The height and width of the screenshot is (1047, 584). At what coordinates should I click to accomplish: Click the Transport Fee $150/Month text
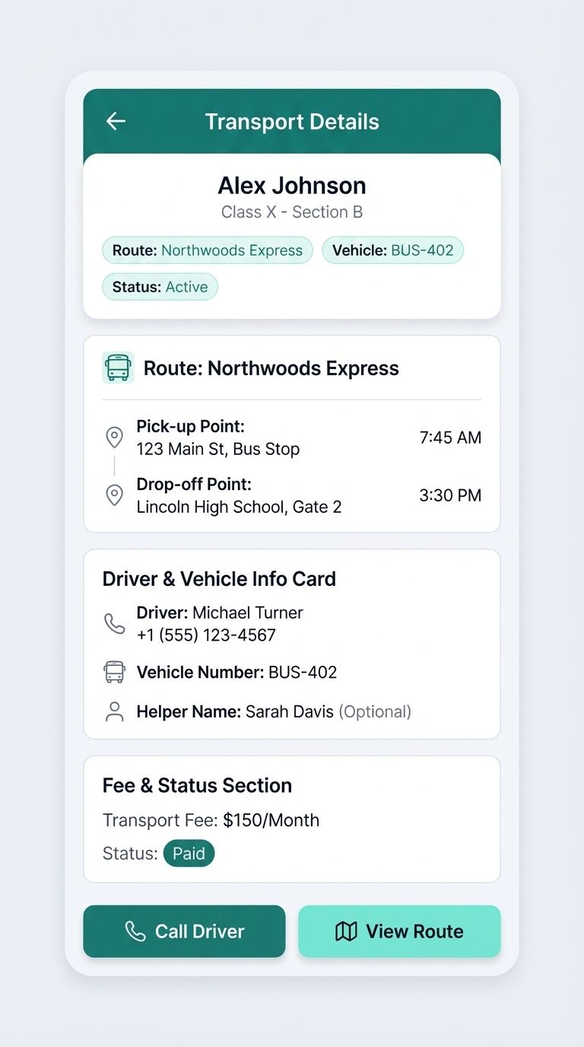click(211, 820)
